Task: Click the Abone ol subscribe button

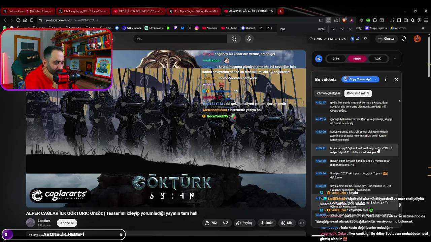Action: tap(67, 223)
